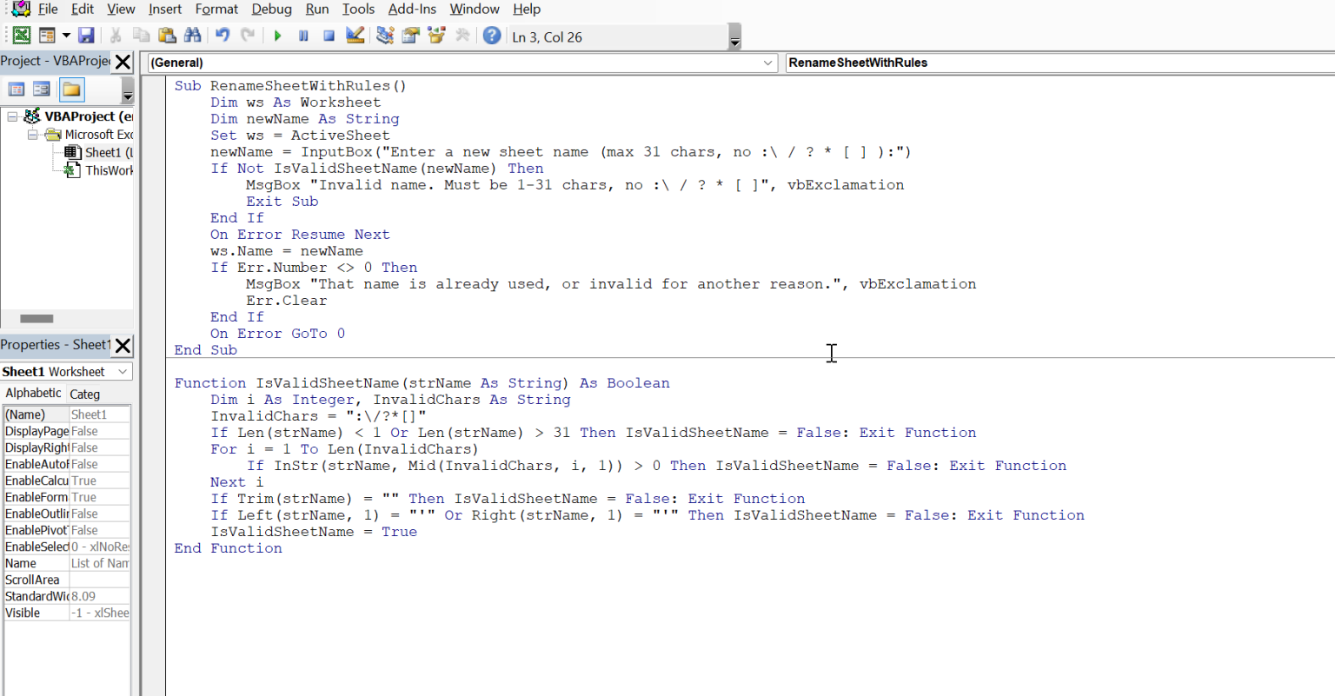
Task: Collapse the VBAProject tree node
Action: click(x=12, y=116)
